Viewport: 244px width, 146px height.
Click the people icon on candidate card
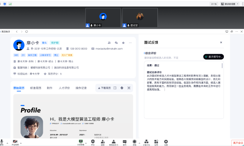[x=109, y=43]
